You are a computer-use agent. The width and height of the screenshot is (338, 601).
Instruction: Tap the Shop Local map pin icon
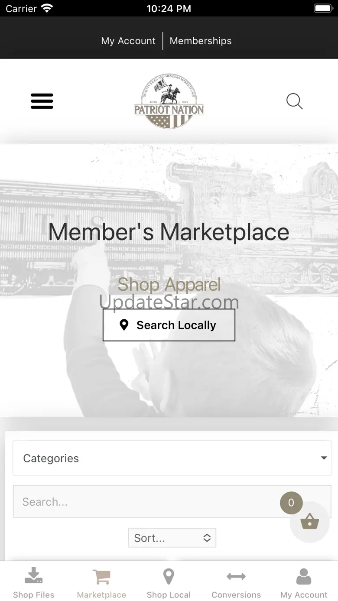[x=169, y=577]
